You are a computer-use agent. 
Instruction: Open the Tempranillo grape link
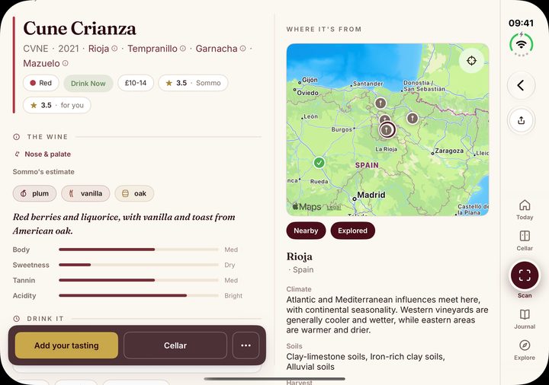click(x=152, y=49)
